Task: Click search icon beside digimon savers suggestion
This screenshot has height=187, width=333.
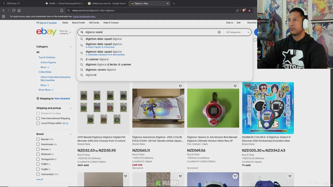Action: [82, 70]
